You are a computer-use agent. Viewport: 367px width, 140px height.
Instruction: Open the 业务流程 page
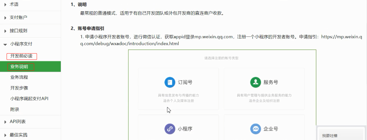(19, 77)
